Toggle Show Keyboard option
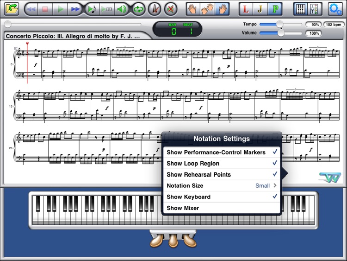 [222, 197]
